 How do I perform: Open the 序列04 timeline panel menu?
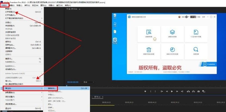click(x=103, y=97)
